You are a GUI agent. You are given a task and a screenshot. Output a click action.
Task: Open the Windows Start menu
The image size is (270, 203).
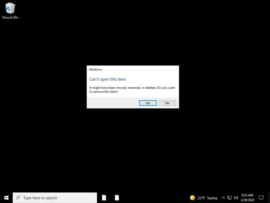tap(6, 198)
